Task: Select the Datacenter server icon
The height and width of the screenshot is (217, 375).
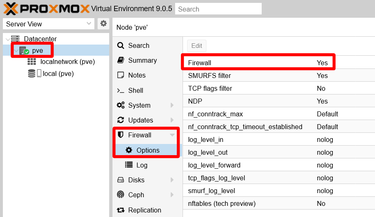Action: click(x=15, y=38)
